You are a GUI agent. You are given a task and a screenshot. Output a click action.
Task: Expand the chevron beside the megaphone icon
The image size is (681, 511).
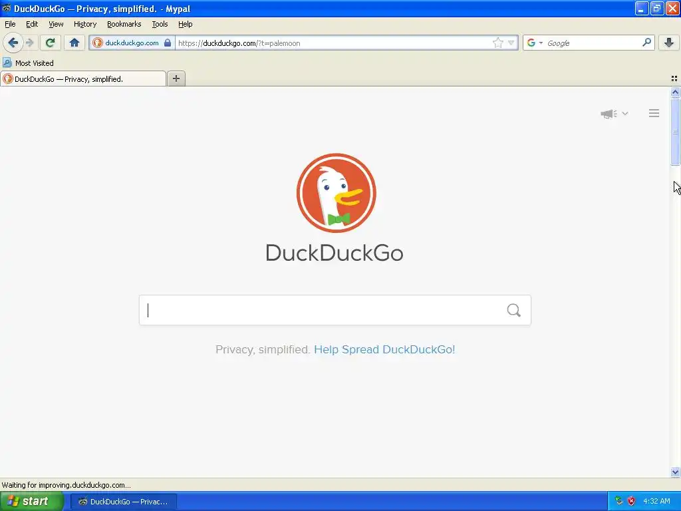pyautogui.click(x=625, y=113)
